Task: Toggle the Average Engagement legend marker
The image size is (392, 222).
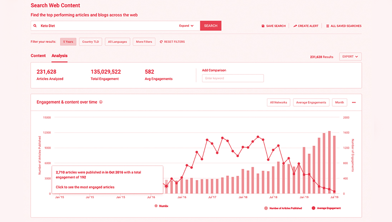Action: click(313, 208)
